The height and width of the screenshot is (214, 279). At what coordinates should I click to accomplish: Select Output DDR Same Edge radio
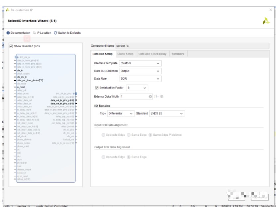click(x=129, y=157)
